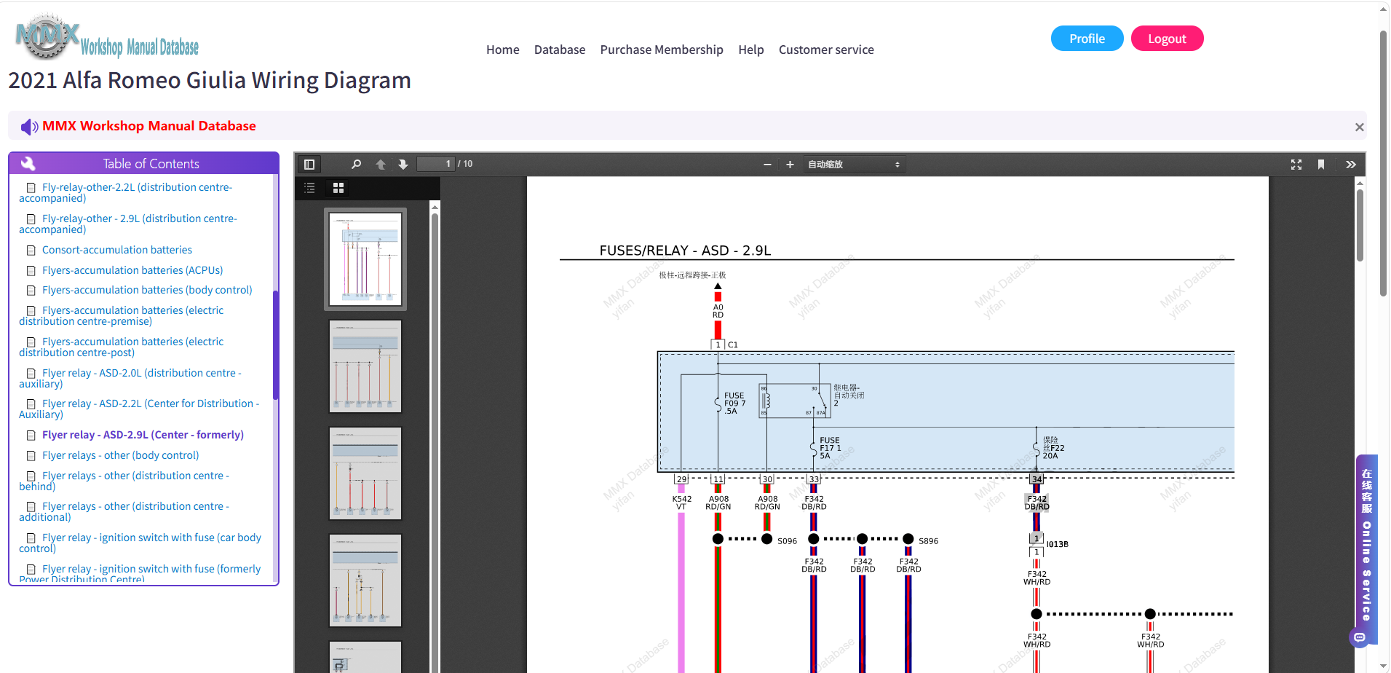Select page 2 thumbnail in sidebar

pyautogui.click(x=365, y=366)
